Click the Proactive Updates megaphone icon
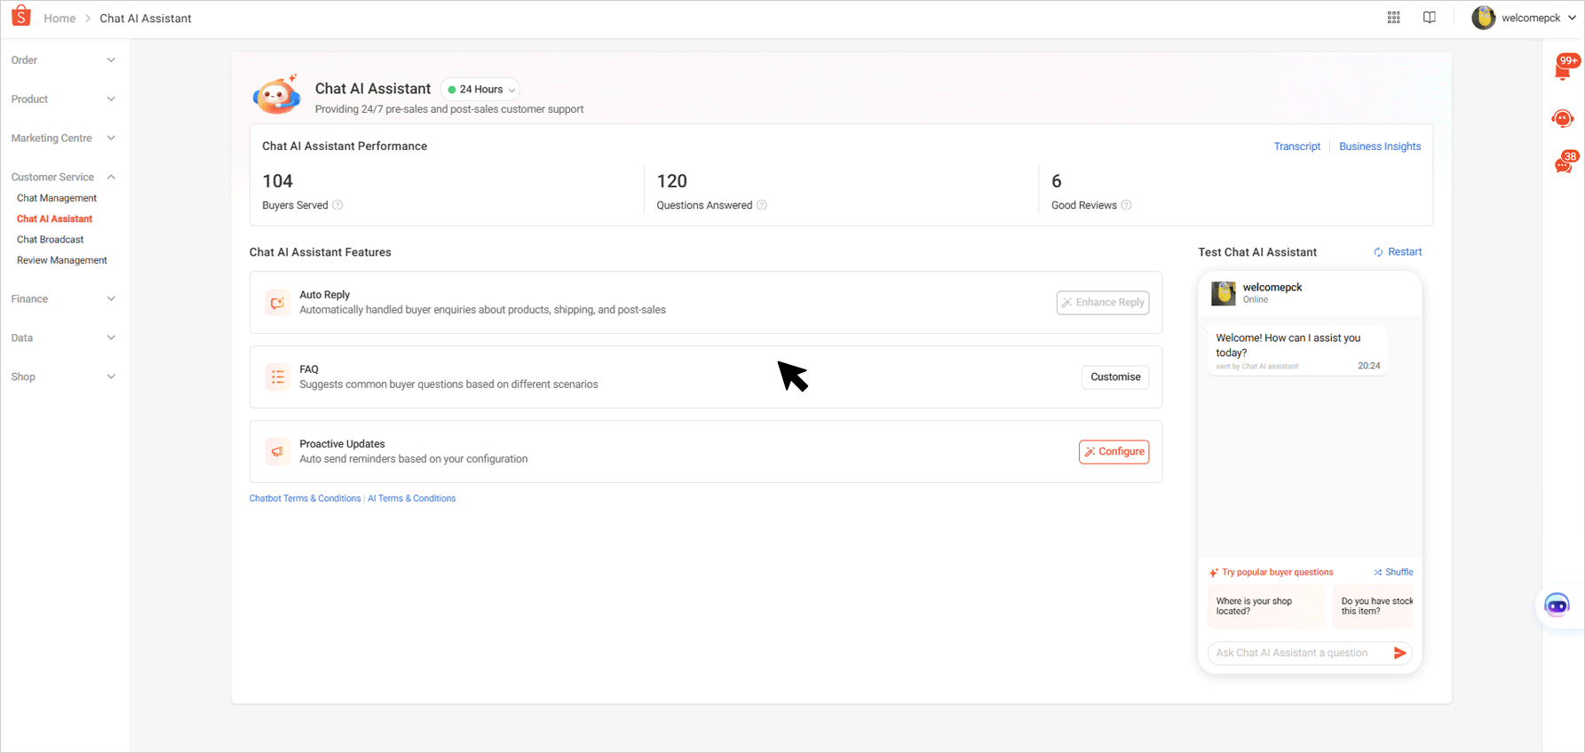Image resolution: width=1585 pixels, height=753 pixels. 277,452
